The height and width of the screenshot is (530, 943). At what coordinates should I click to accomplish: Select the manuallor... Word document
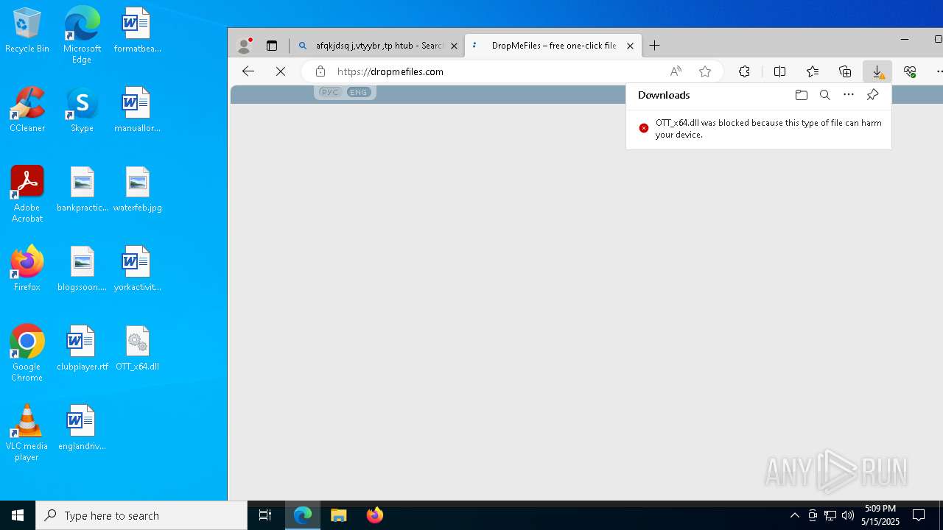[137, 110]
